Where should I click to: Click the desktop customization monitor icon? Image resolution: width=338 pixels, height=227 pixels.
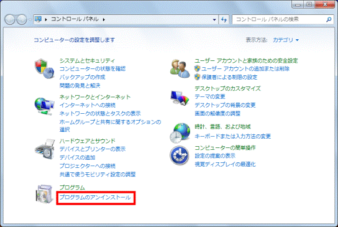point(180,98)
